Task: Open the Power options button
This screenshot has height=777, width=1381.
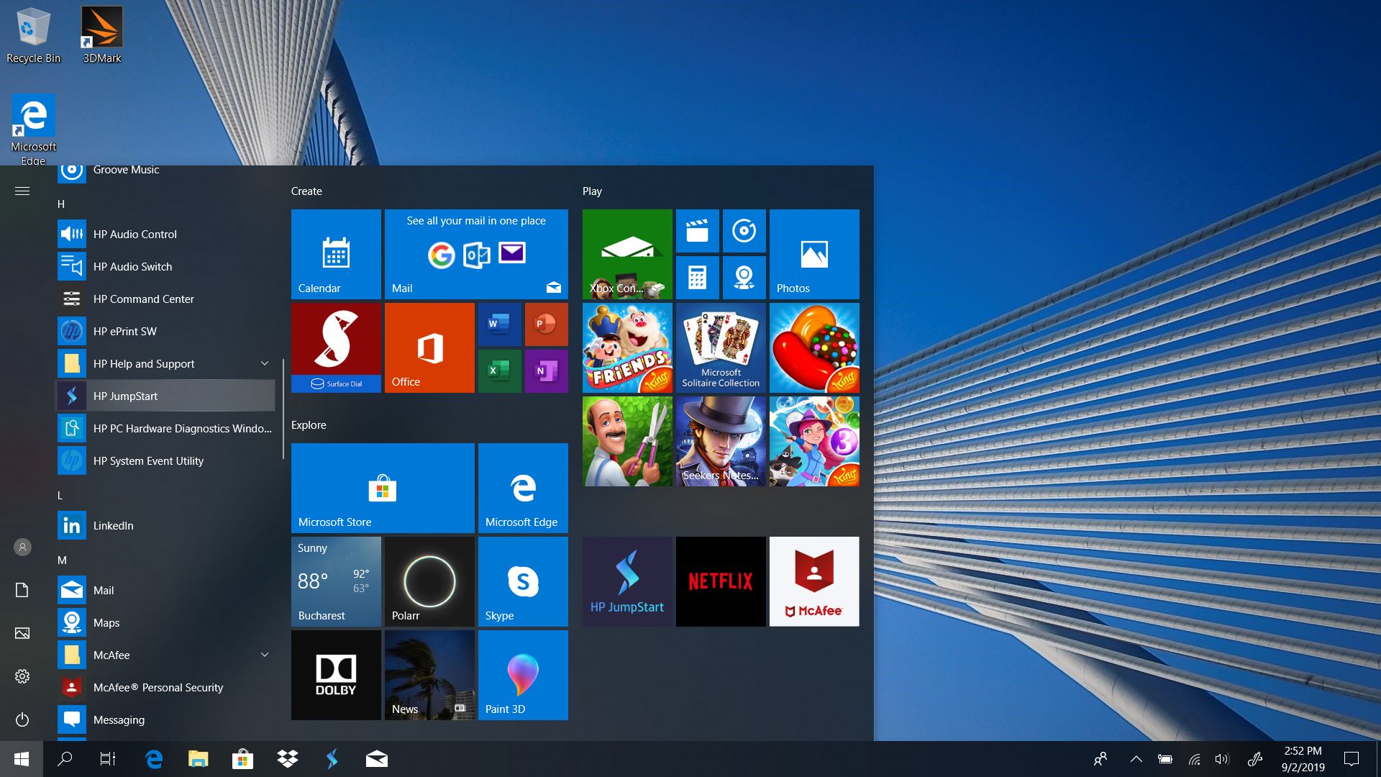Action: [x=22, y=719]
